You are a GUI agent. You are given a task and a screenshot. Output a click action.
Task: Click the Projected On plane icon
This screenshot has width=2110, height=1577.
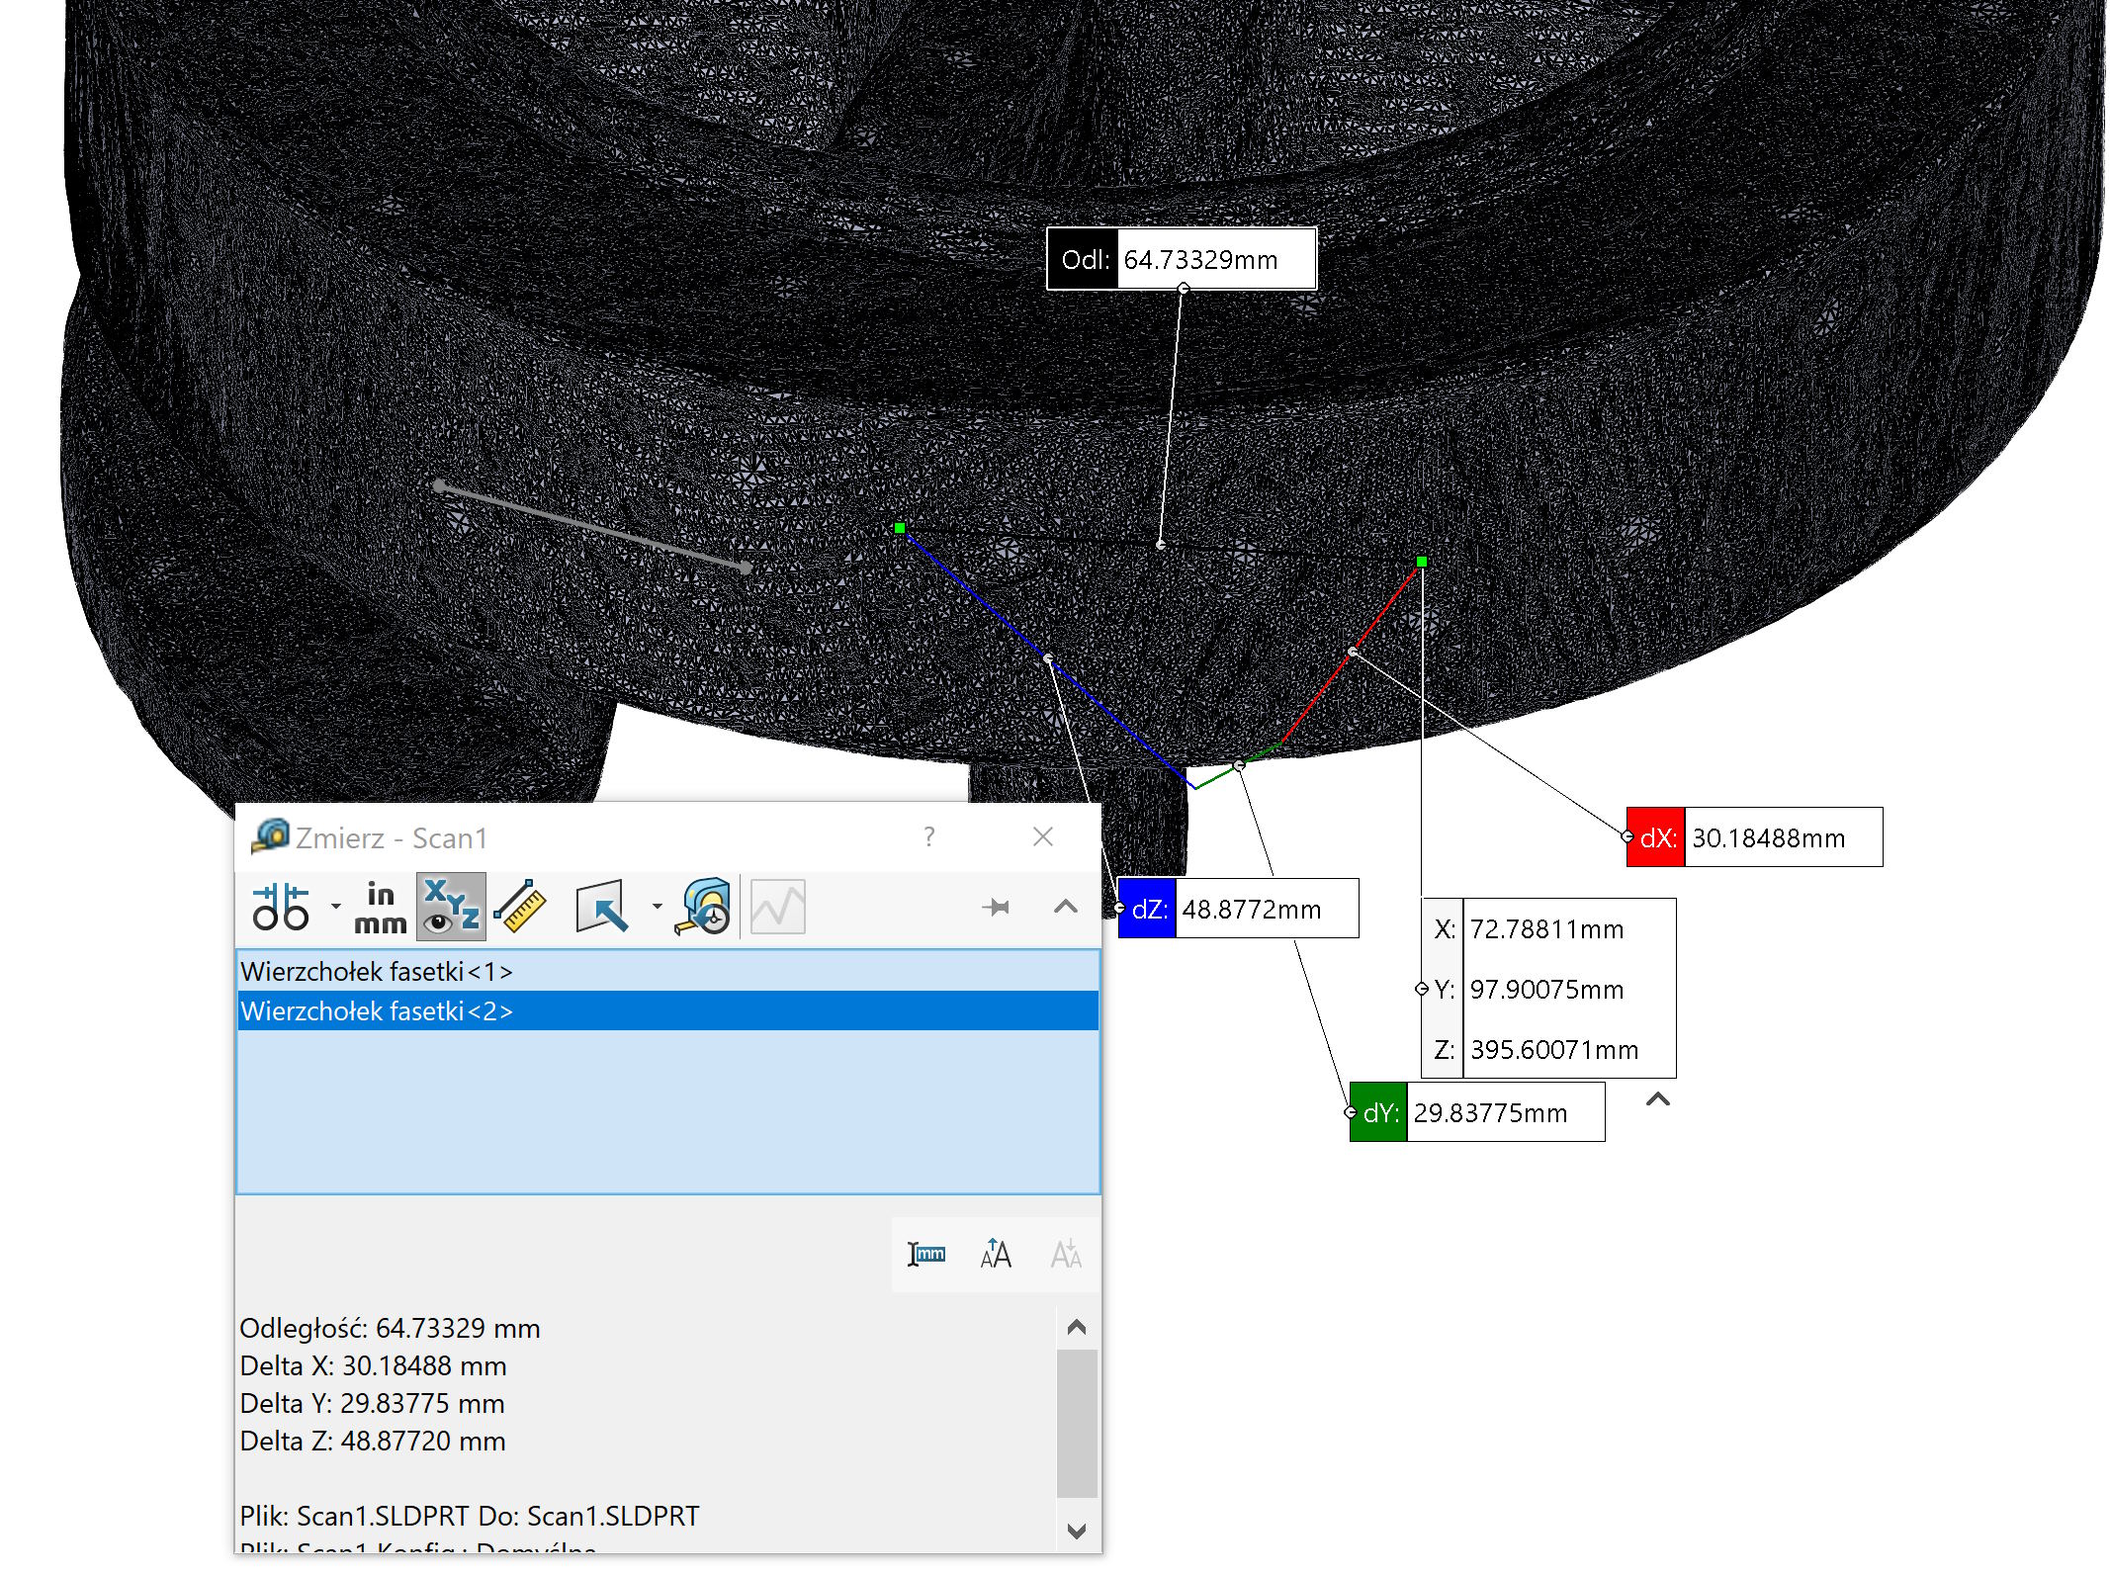(x=601, y=906)
